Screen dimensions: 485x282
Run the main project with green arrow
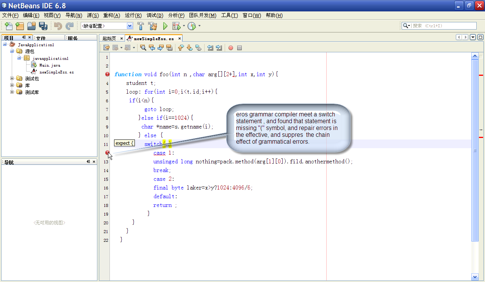coord(165,26)
